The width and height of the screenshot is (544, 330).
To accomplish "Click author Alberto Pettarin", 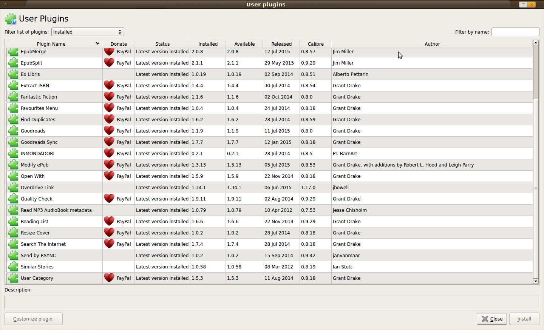I will click(x=351, y=74).
